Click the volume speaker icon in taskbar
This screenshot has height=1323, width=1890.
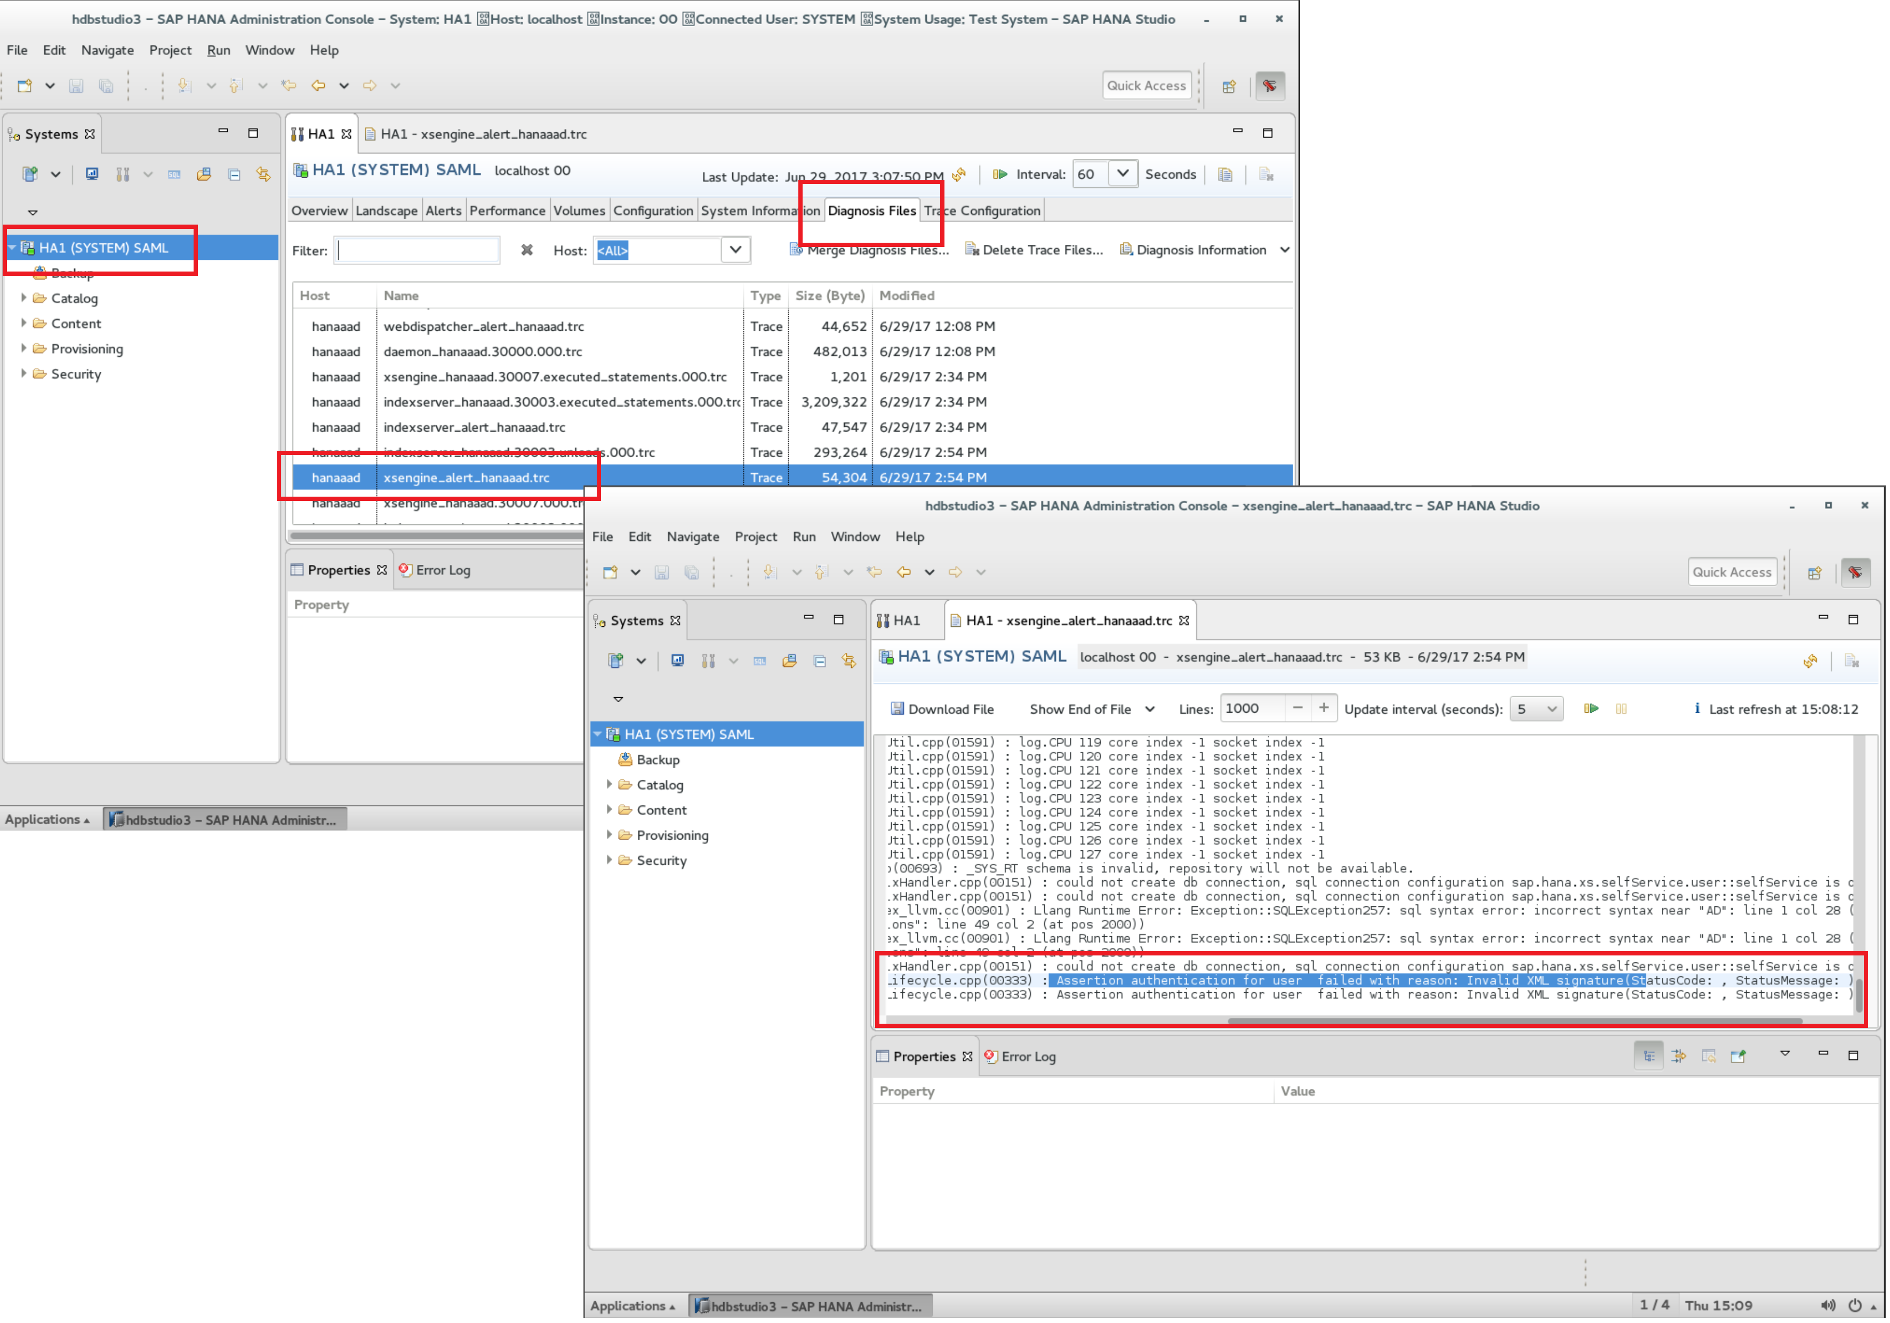(1828, 1306)
